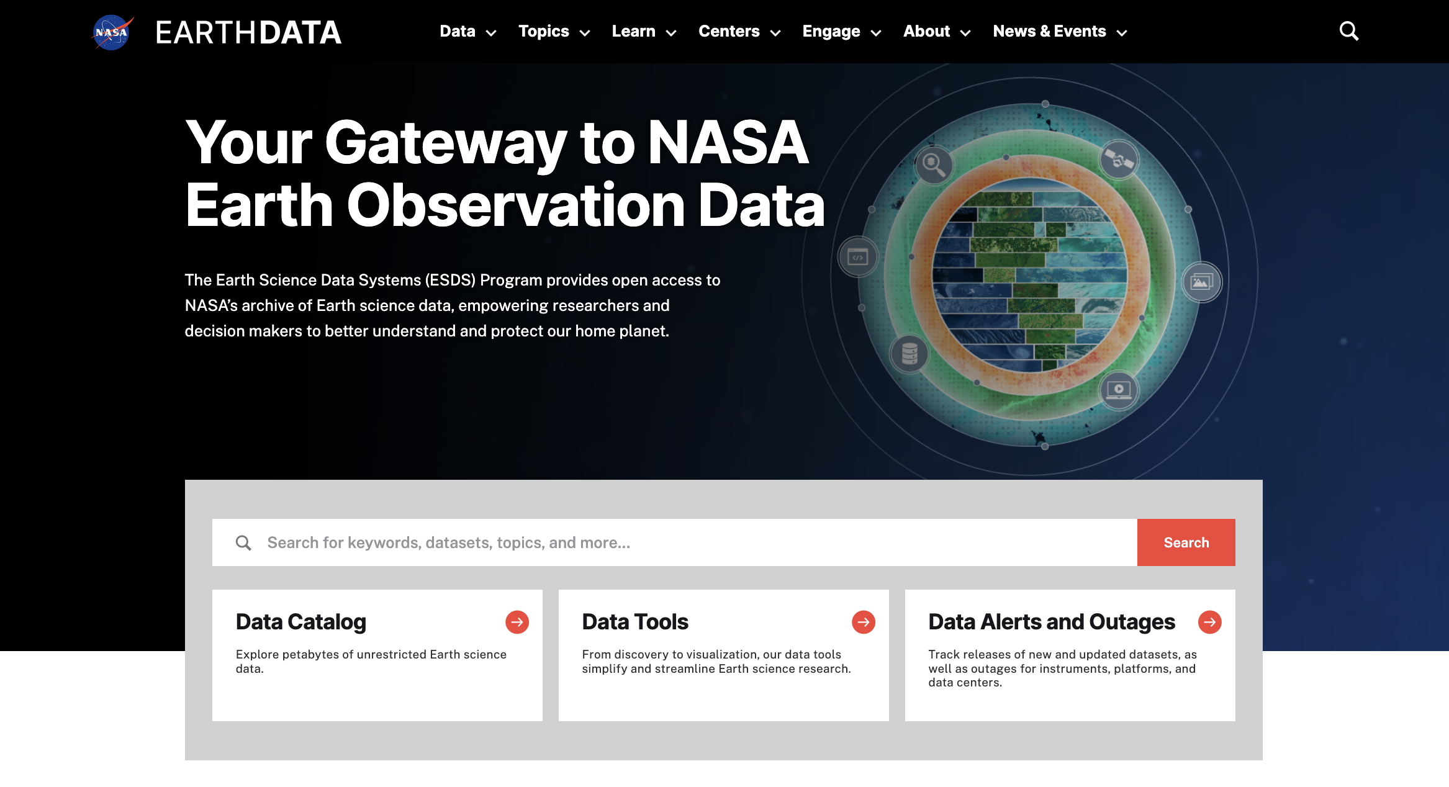Click the red arrow on Data Alerts and Outages
The height and width of the screenshot is (787, 1449).
click(1209, 622)
